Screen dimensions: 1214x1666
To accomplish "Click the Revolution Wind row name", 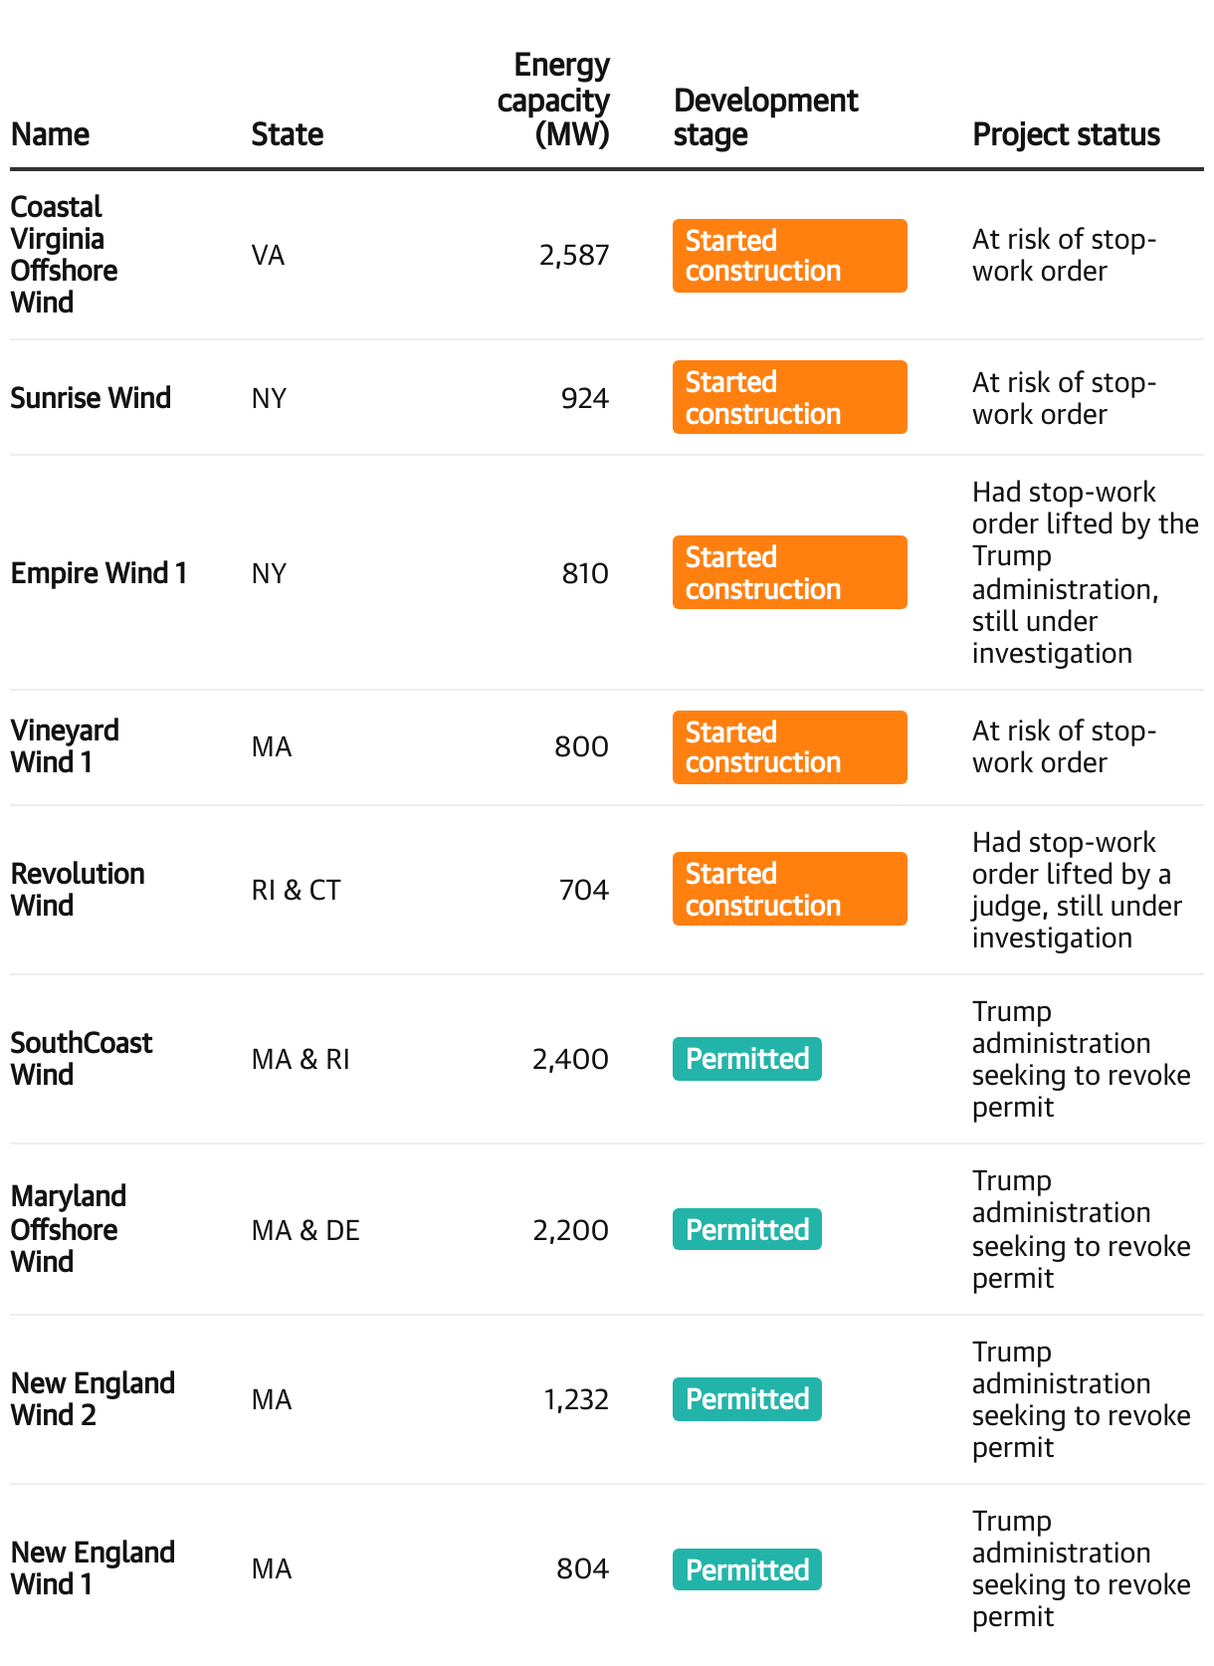I will (78, 890).
